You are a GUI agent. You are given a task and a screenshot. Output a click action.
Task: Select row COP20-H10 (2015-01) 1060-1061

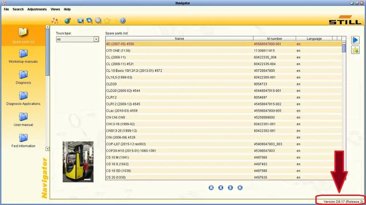point(224,151)
